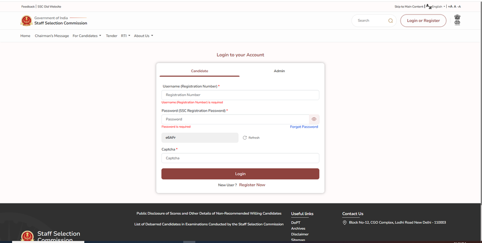Increase font size with +A
Screen dimensions: 482x243
click(x=450, y=7)
